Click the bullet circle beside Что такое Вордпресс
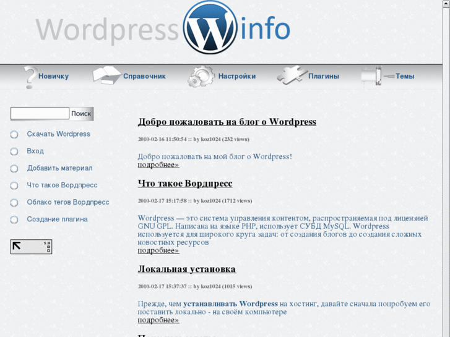 click(14, 186)
